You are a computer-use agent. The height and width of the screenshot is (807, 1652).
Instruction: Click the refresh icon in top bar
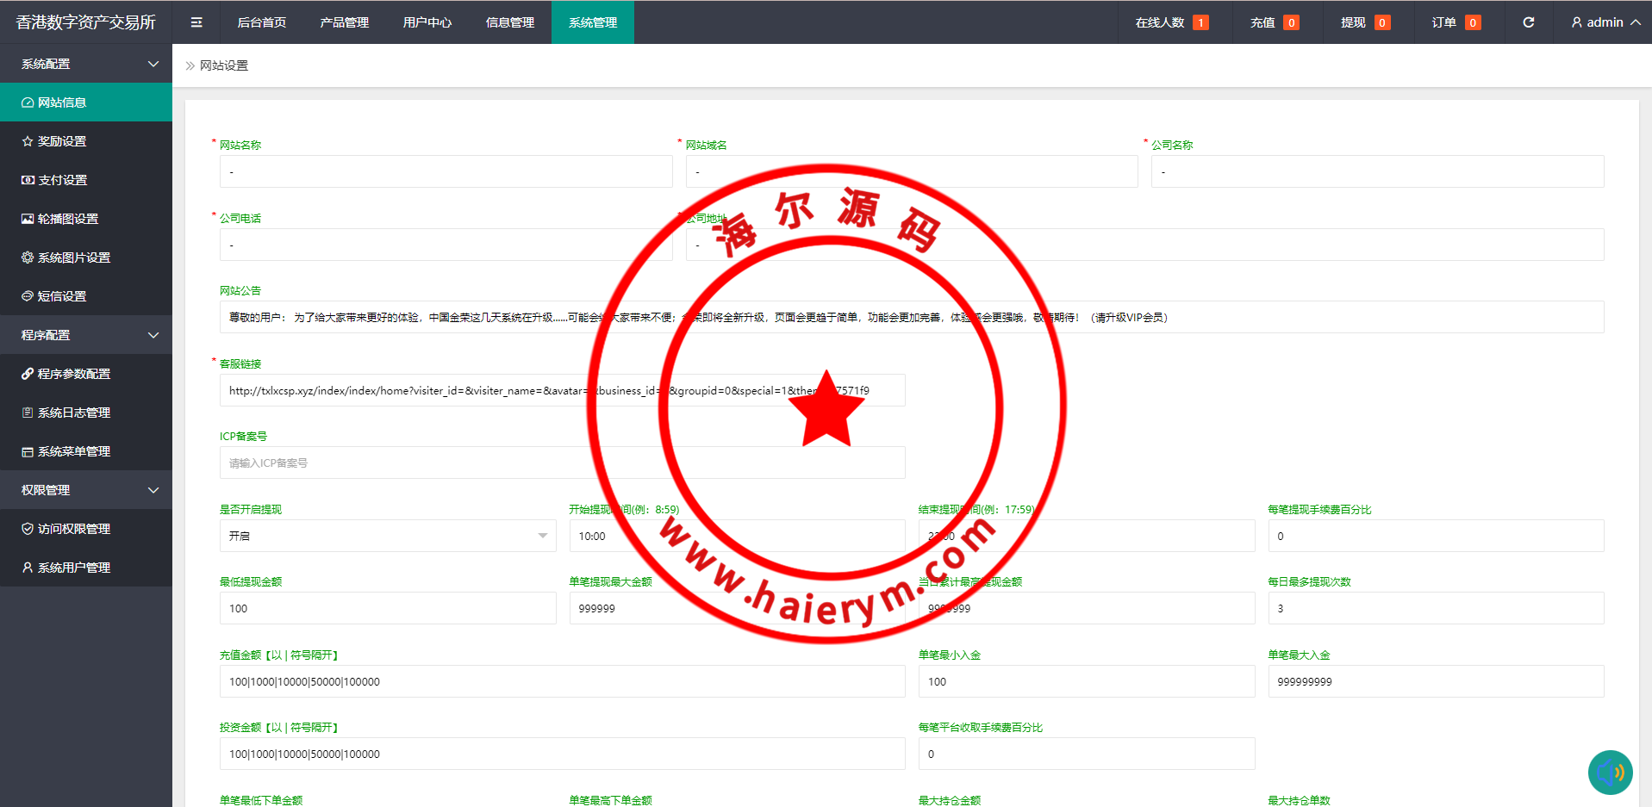coord(1528,22)
